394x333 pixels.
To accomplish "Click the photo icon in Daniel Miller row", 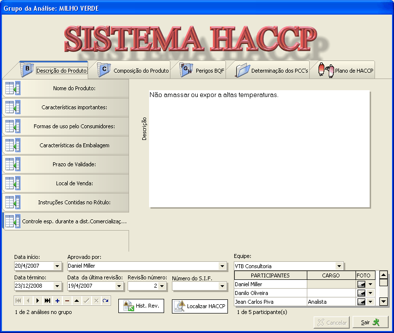I will (361, 284).
